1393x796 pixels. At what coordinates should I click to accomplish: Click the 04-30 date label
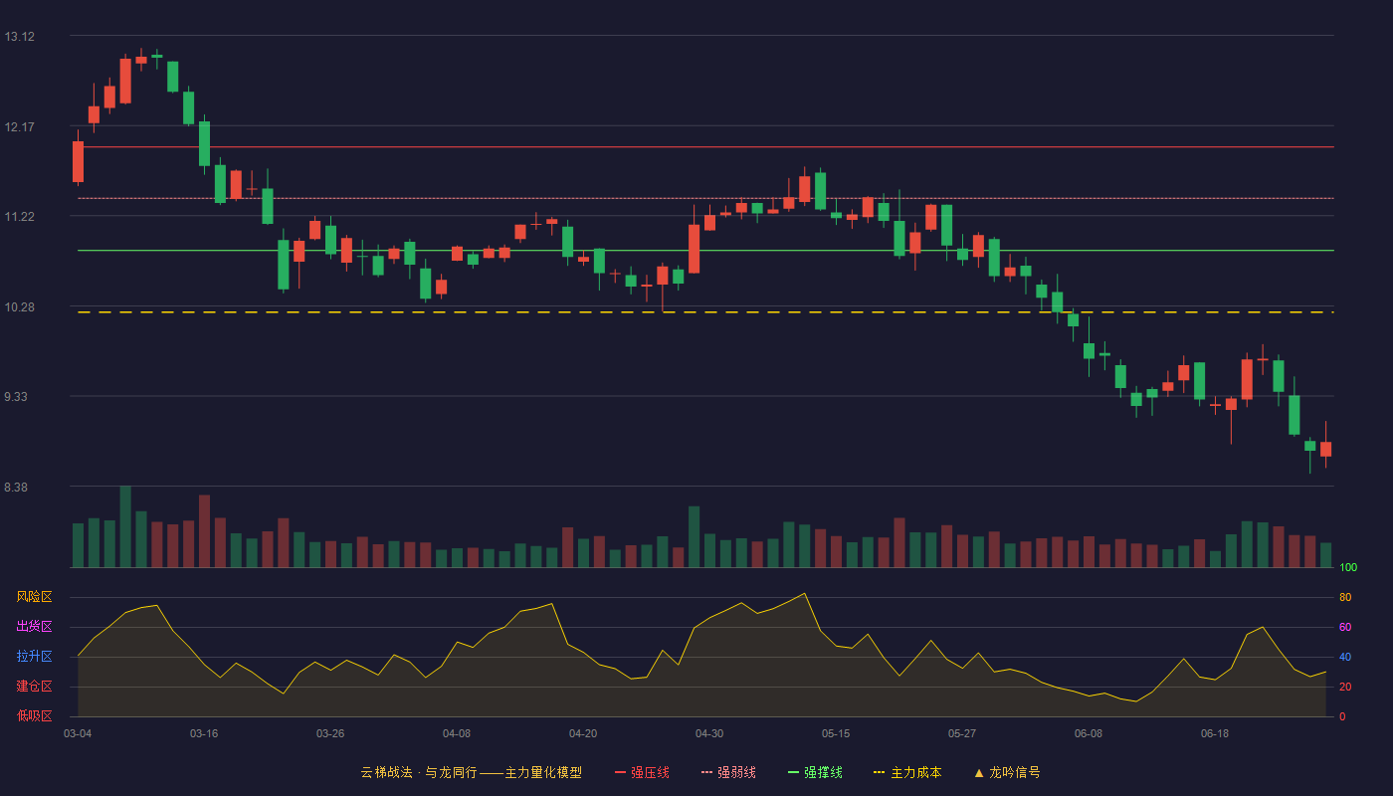pyautogui.click(x=709, y=733)
